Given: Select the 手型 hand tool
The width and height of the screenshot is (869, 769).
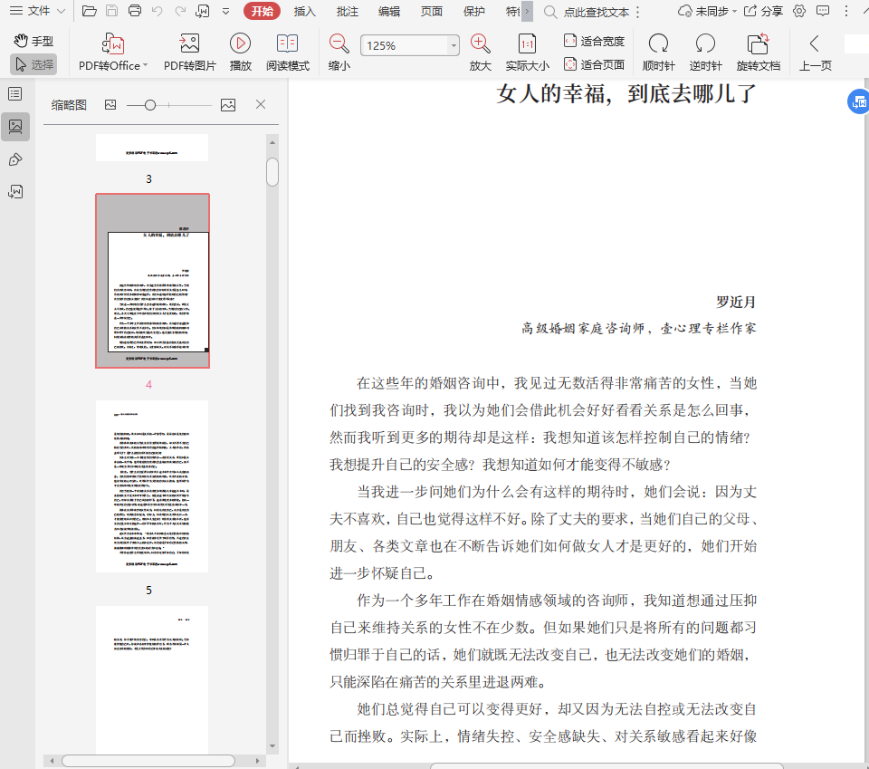Looking at the screenshot, I should click(x=33, y=41).
